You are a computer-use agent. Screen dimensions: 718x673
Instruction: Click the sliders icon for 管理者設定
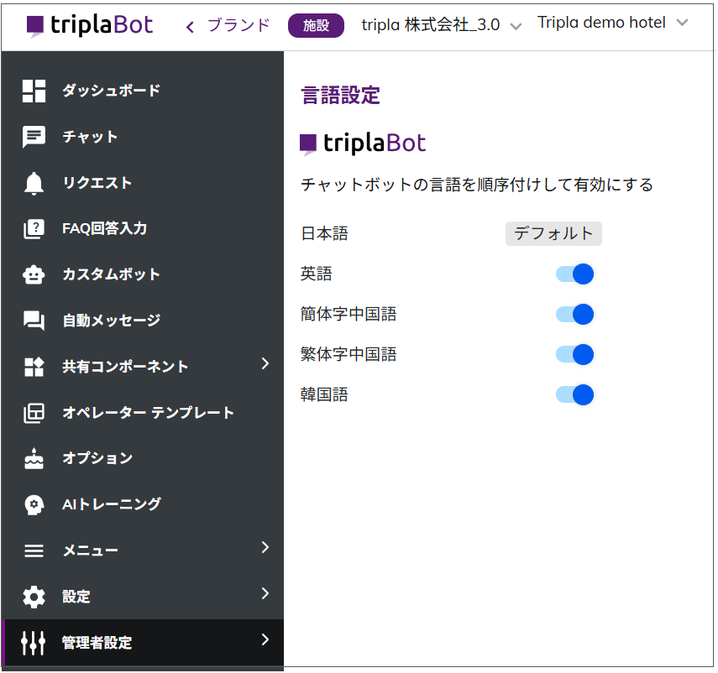[33, 643]
